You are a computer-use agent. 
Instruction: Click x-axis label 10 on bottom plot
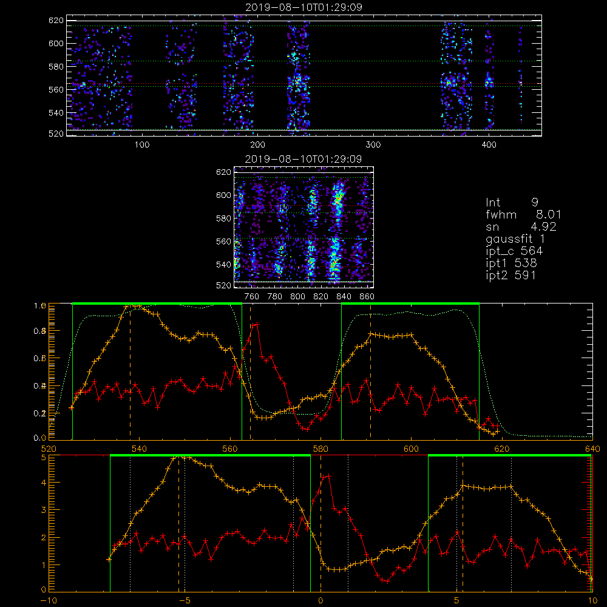592,601
